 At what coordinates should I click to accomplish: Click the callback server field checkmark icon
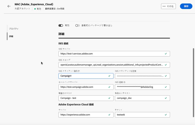109,87
